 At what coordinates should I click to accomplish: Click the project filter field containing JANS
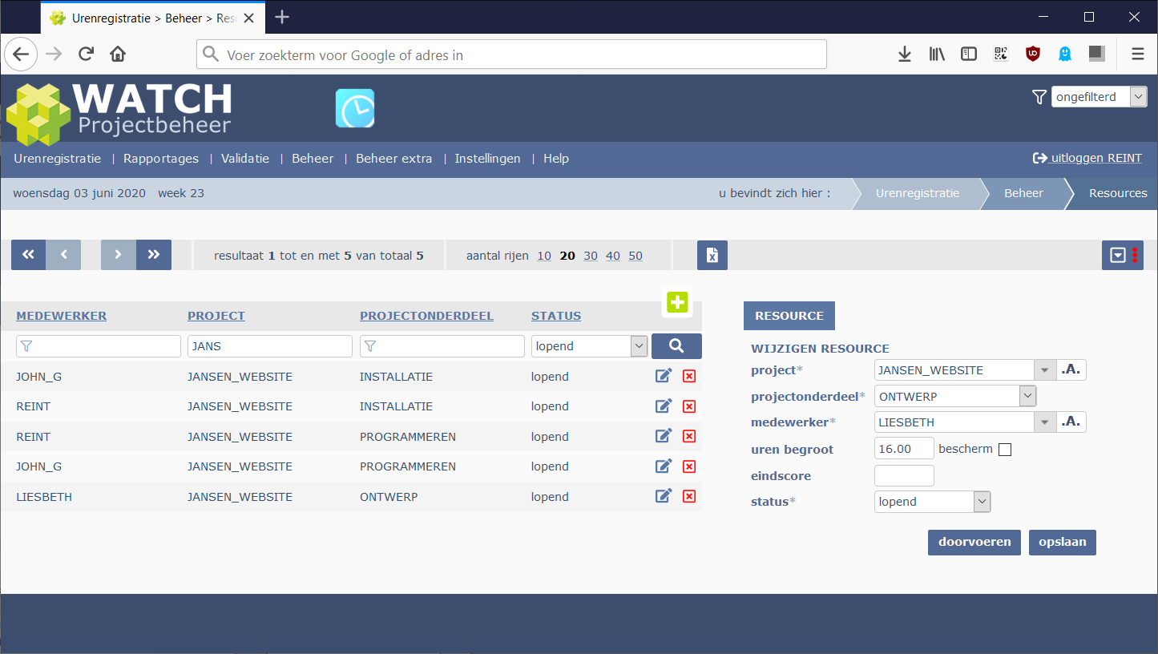(x=270, y=346)
